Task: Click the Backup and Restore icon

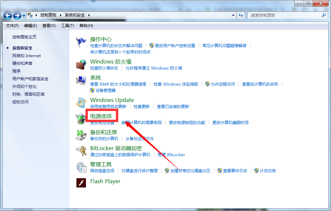Action: [81, 135]
